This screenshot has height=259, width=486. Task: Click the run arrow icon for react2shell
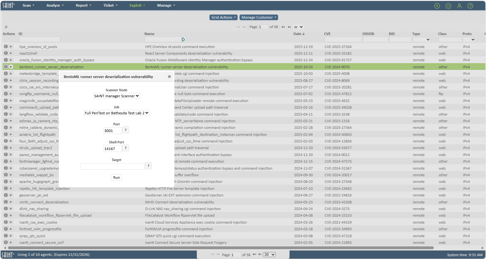click(x=11, y=53)
